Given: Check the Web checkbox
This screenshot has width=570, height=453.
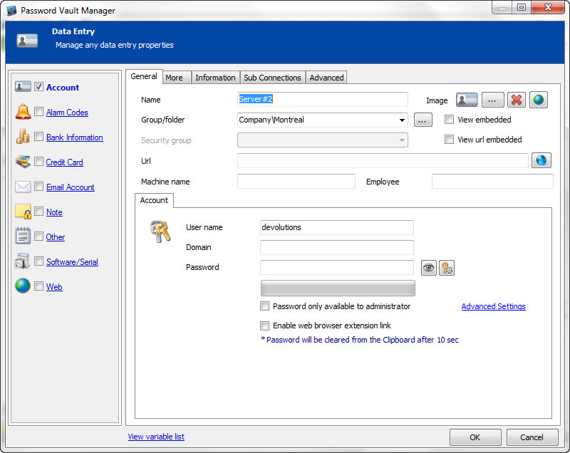Looking at the screenshot, I should [x=39, y=286].
